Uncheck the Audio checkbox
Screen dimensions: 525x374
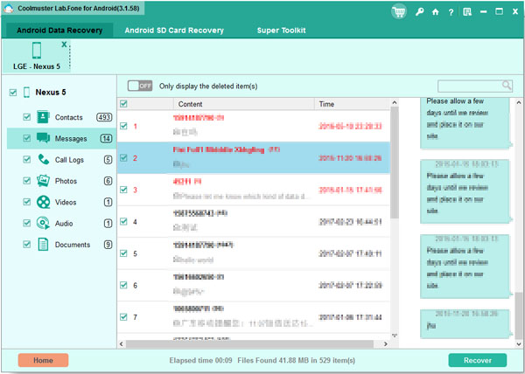pyautogui.click(x=27, y=223)
